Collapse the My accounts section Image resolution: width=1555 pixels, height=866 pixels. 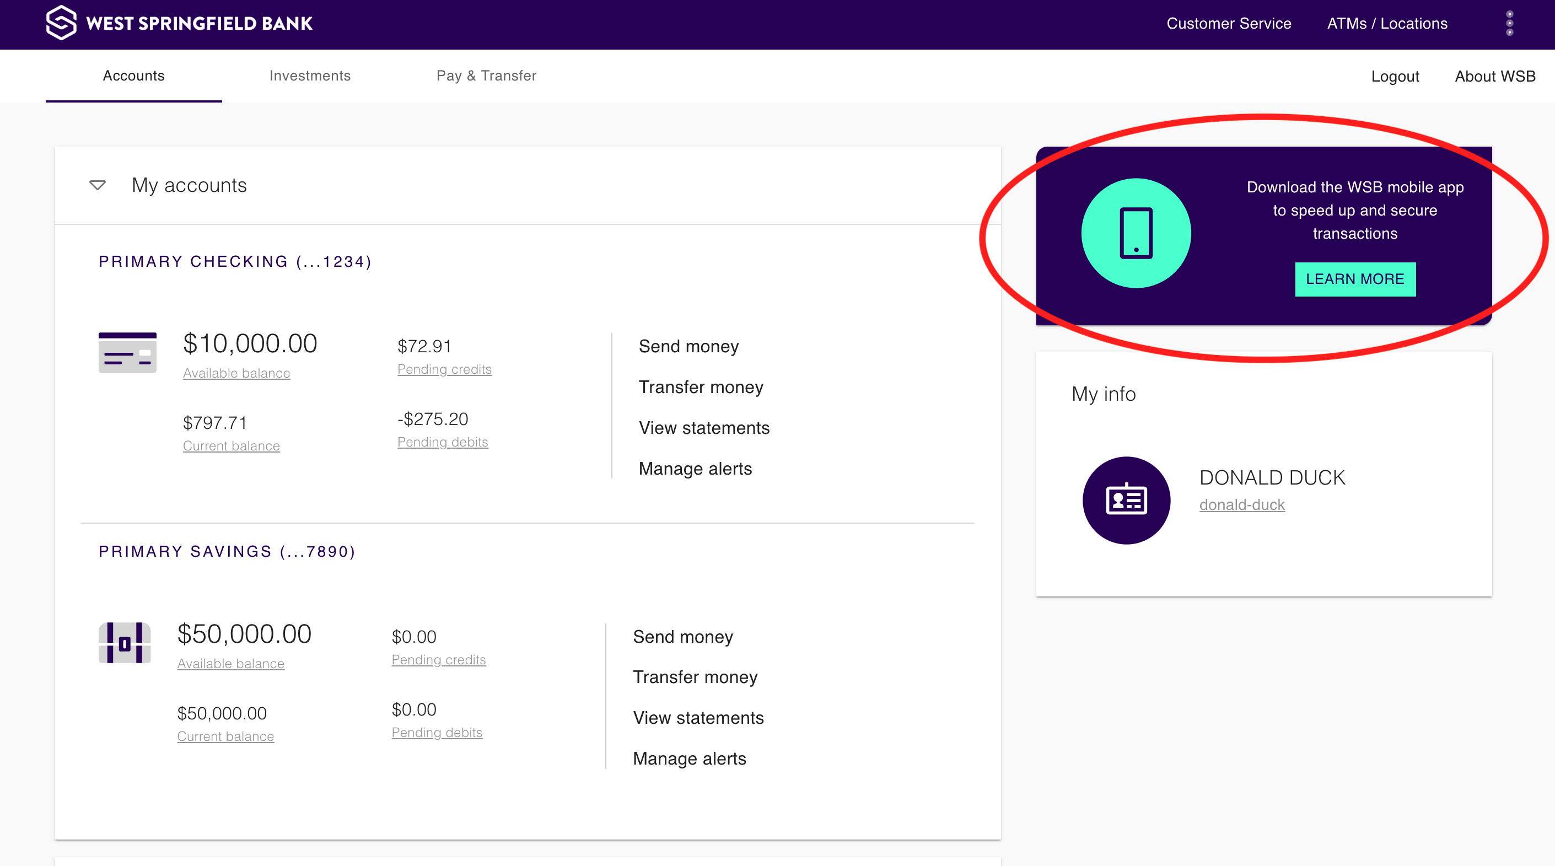(x=97, y=185)
